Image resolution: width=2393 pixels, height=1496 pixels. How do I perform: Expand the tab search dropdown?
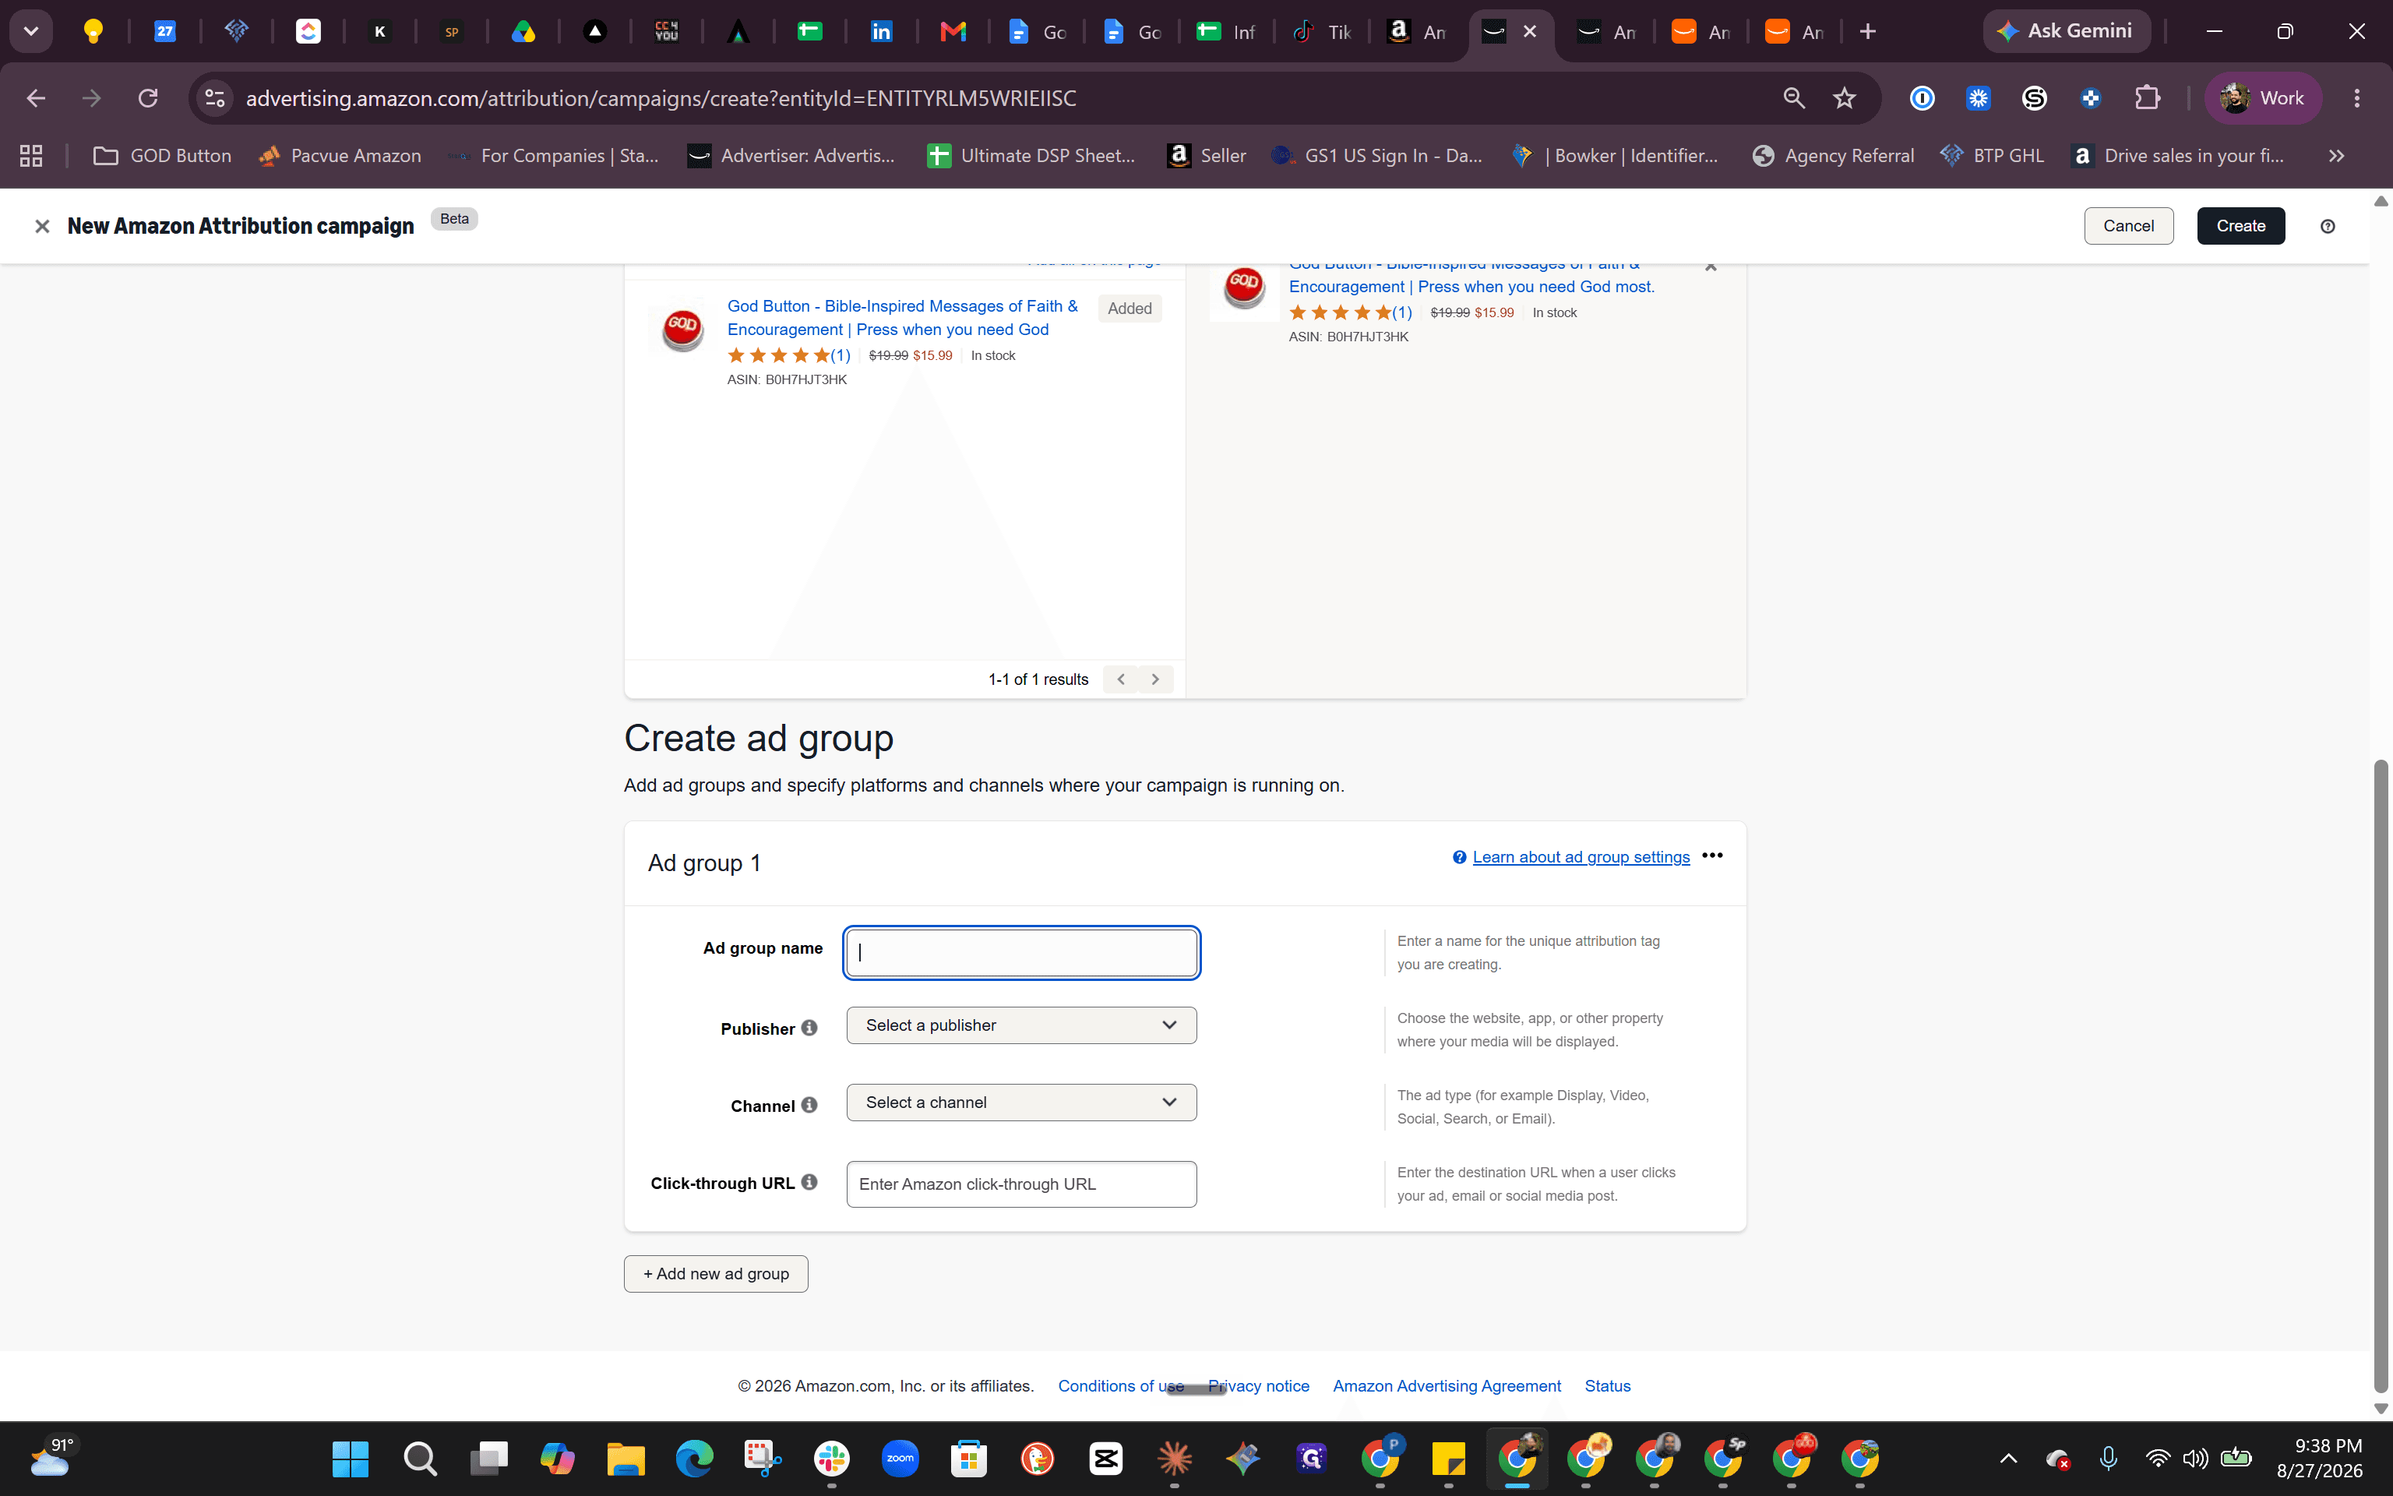(x=30, y=32)
